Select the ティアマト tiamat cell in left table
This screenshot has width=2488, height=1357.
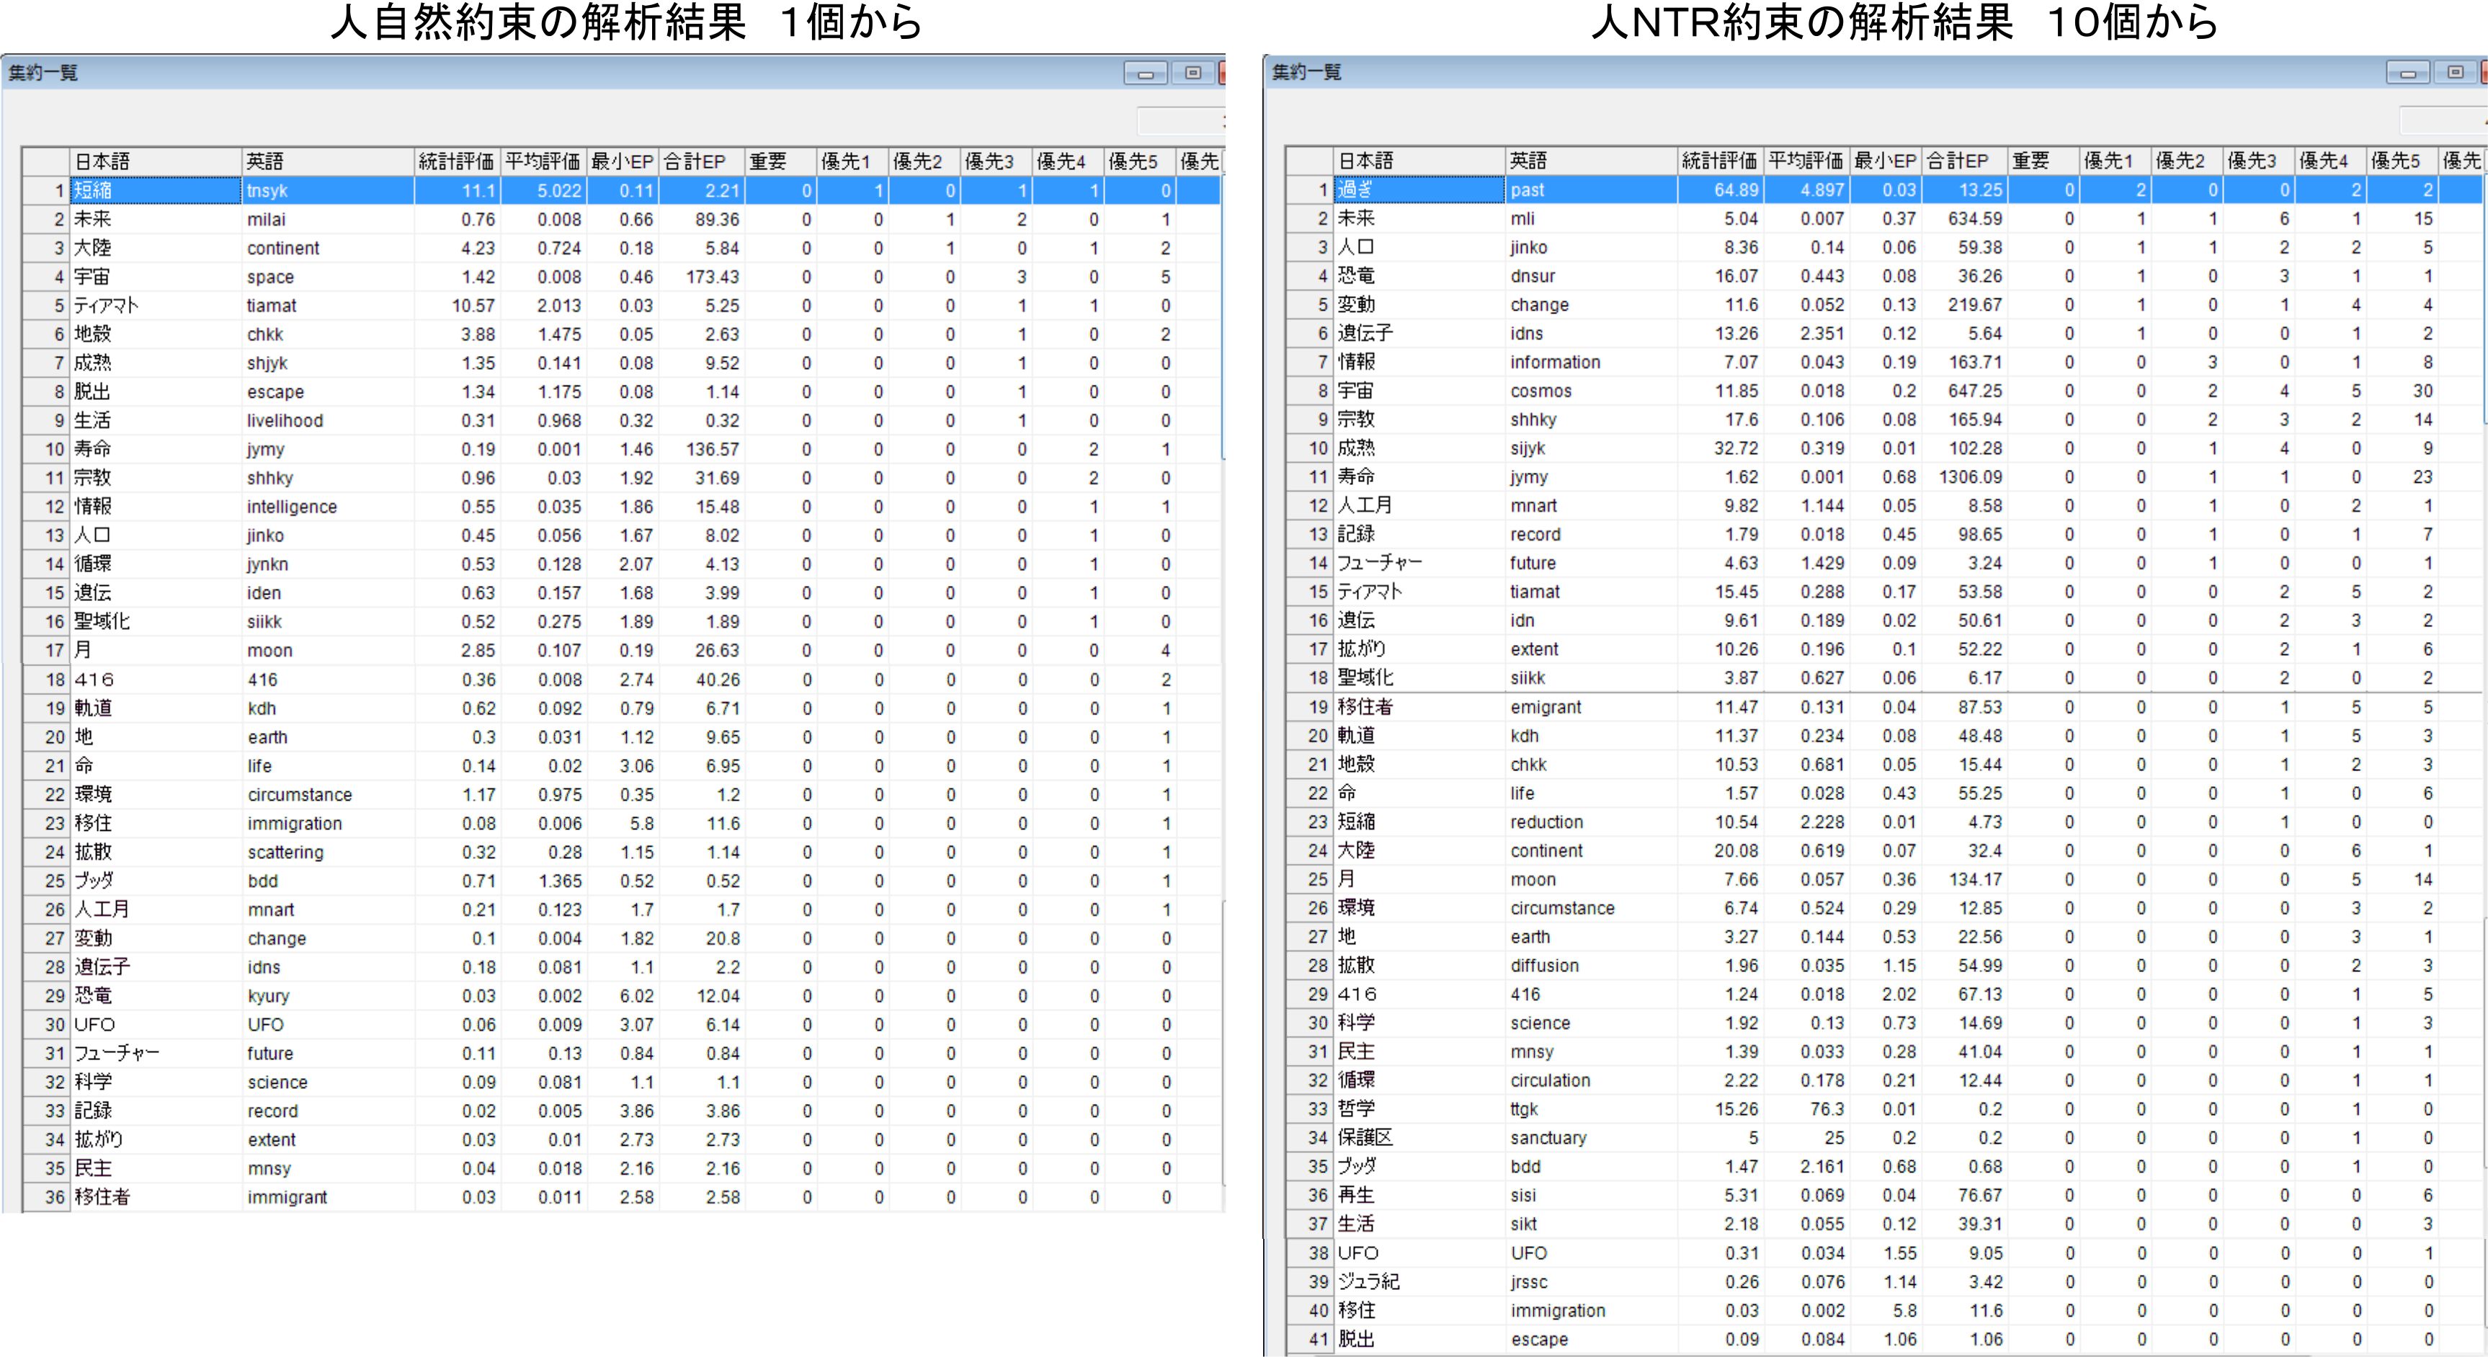pyautogui.click(x=154, y=306)
